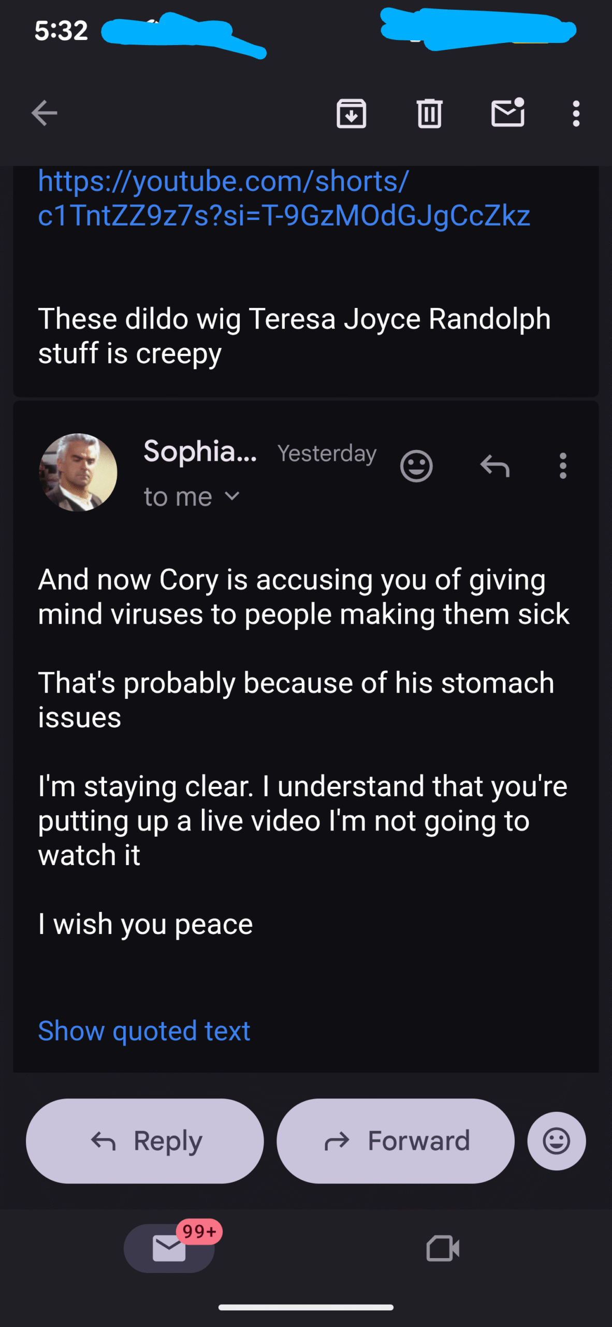This screenshot has width=612, height=1327.
Task: Tap the emoji reaction button beside Forward
Action: click(x=557, y=1141)
